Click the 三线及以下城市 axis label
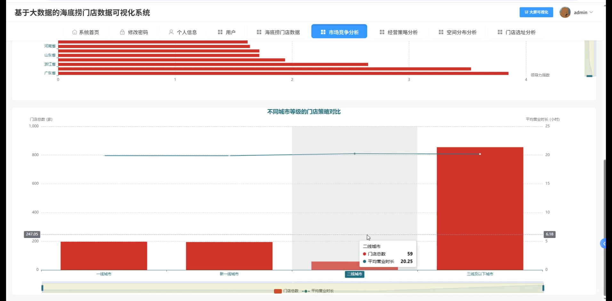Image resolution: width=612 pixels, height=301 pixels. point(480,274)
